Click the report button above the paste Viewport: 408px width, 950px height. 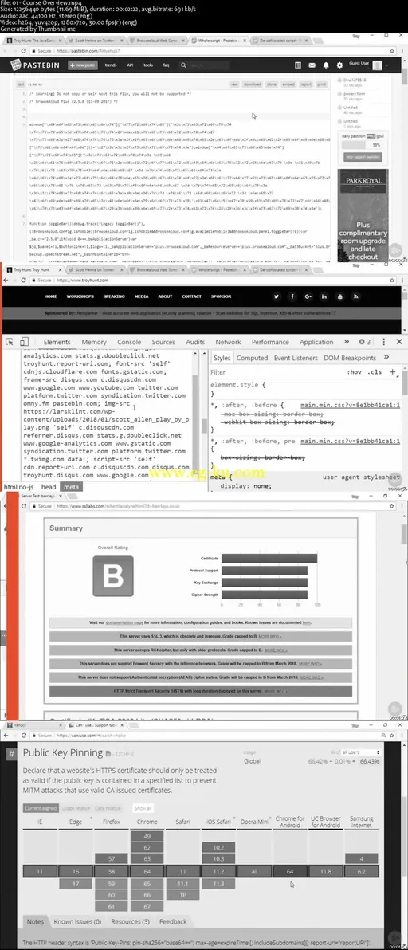point(306,84)
